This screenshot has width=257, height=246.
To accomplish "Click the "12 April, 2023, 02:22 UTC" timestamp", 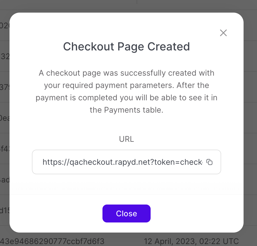I will 191,241.
